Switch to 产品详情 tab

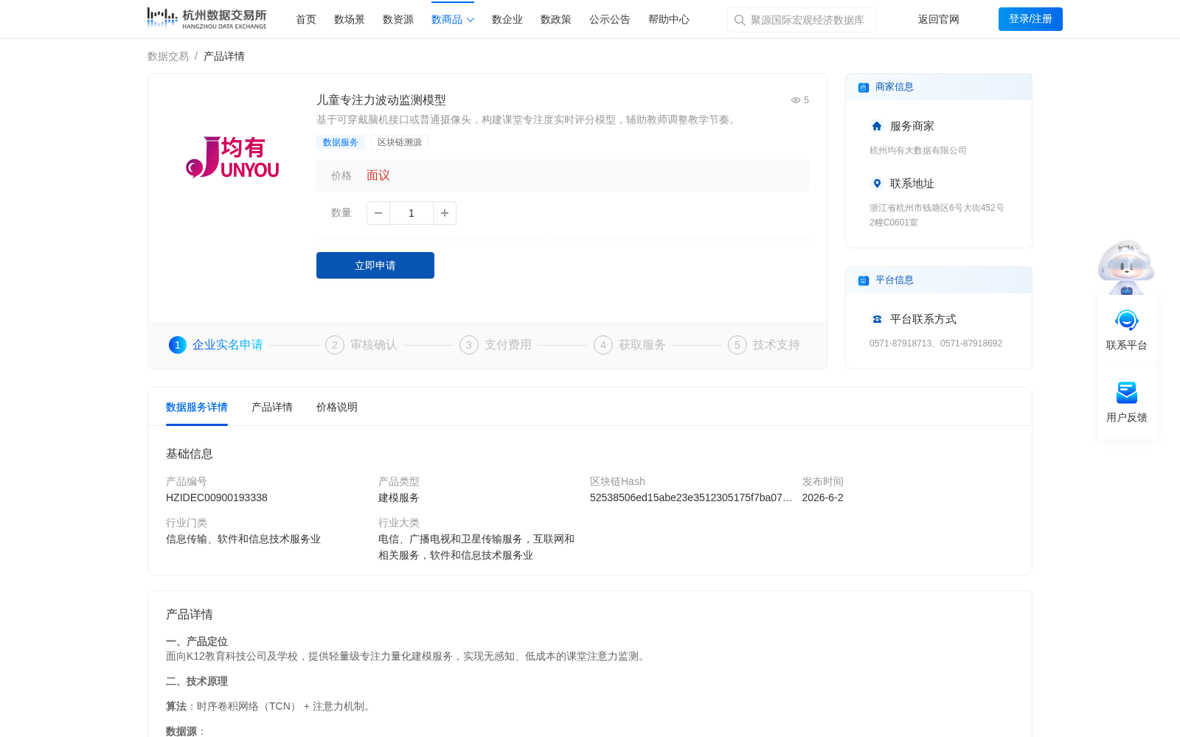coord(272,407)
